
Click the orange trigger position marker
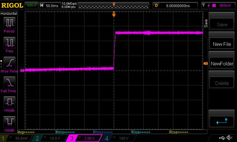pyautogui.click(x=114, y=14)
